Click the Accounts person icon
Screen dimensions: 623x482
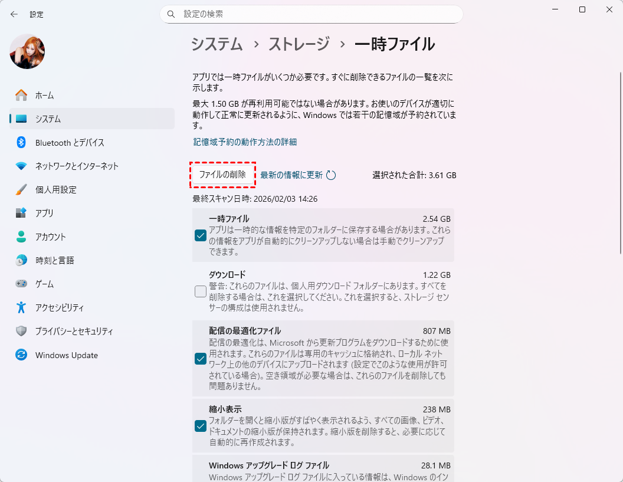21,237
